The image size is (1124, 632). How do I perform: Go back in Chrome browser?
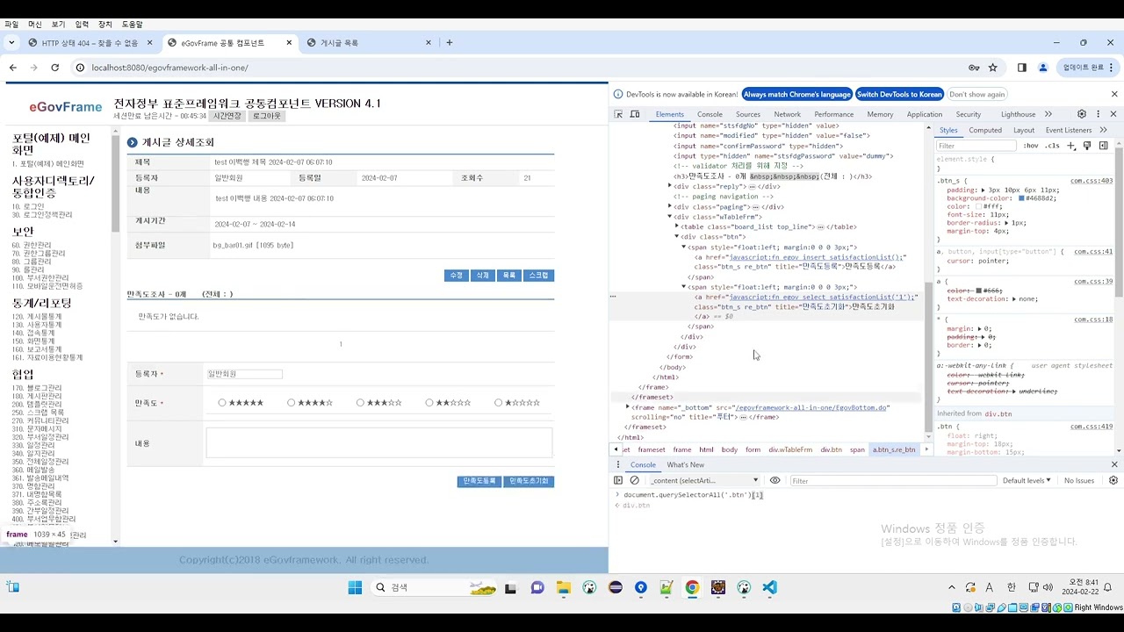point(13,68)
